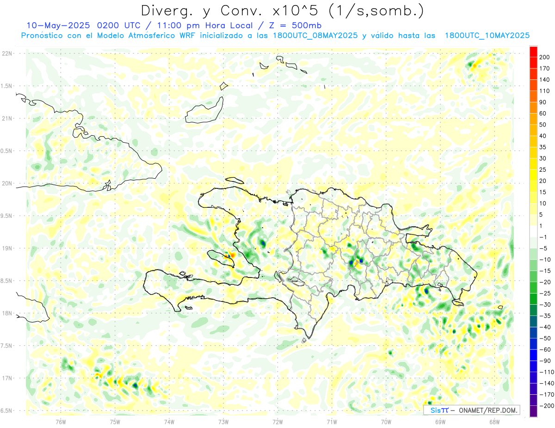Click the '68W' longitude label
Screen dimensions: 555x428
494,422
